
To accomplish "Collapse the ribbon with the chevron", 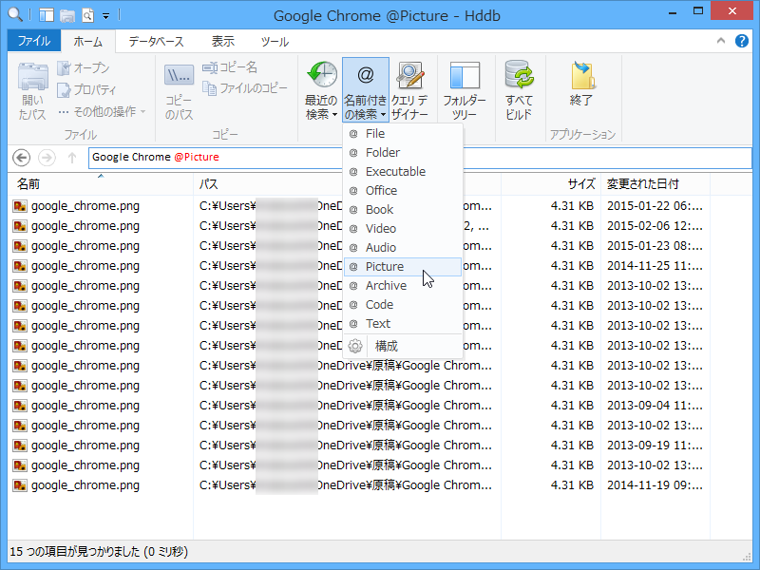I will [x=721, y=41].
